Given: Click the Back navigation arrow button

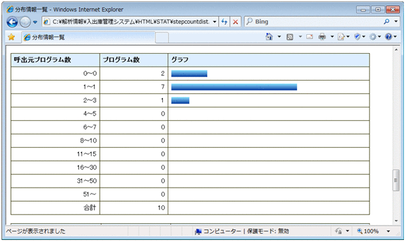Looking at the screenshot, I should [12, 22].
